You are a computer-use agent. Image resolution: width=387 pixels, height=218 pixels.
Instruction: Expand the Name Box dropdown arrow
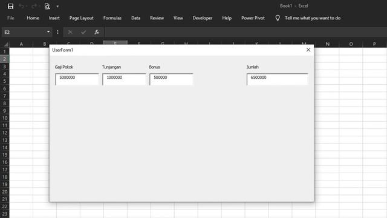pos(48,32)
